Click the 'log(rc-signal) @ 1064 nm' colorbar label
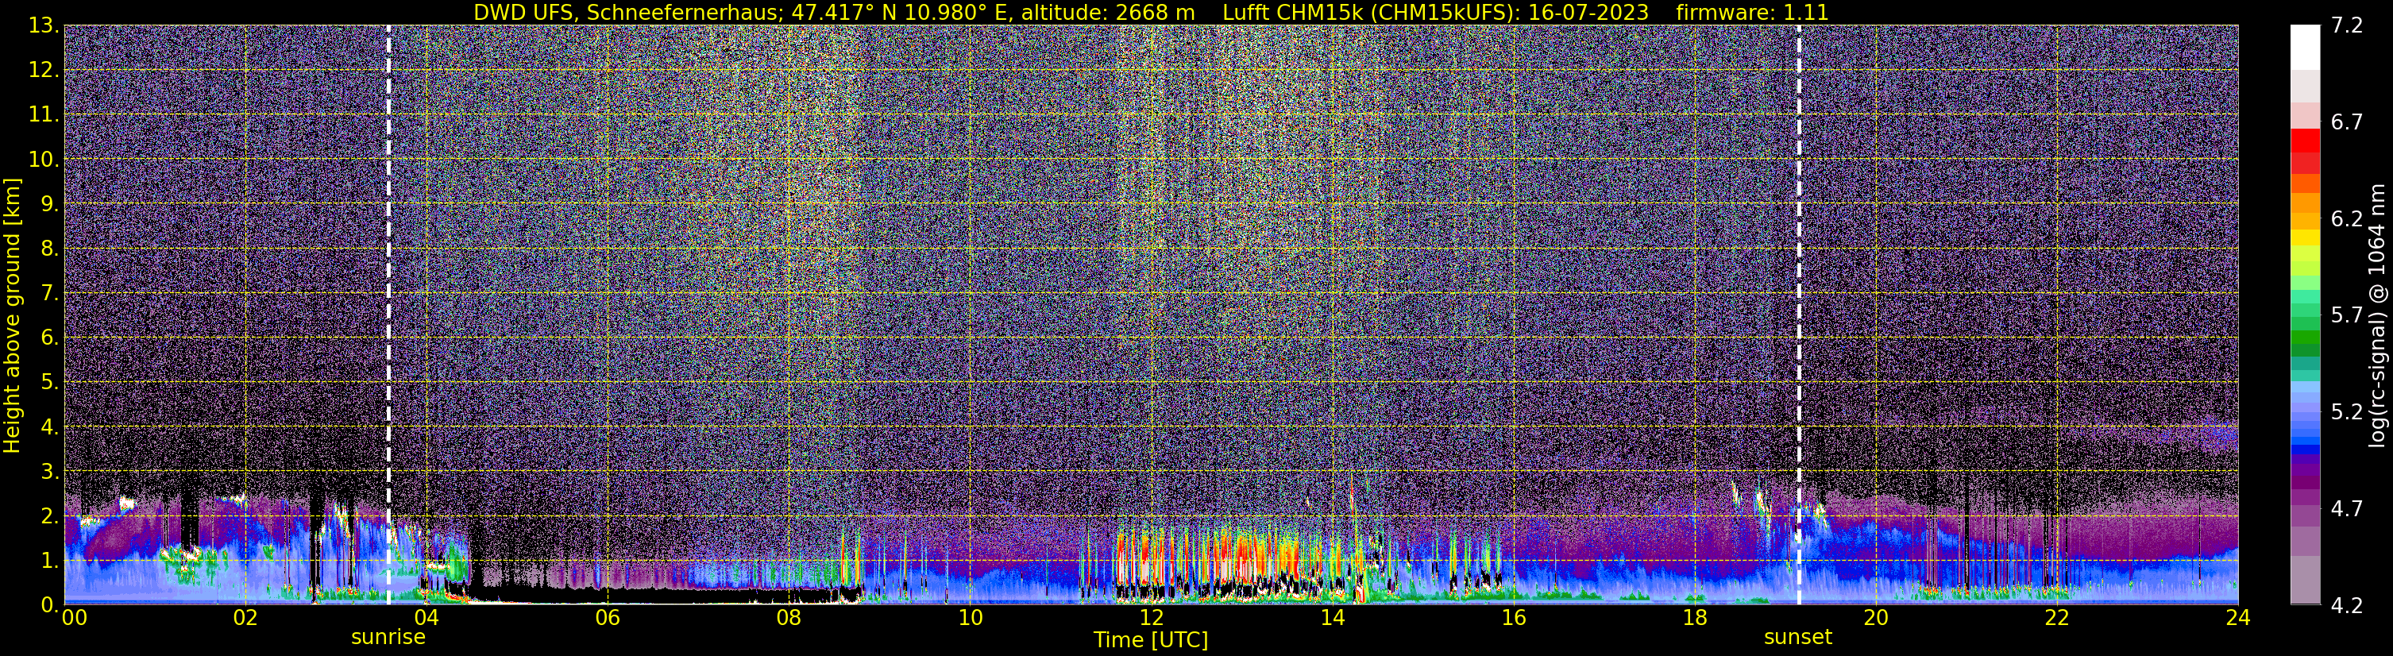 (x=2376, y=315)
